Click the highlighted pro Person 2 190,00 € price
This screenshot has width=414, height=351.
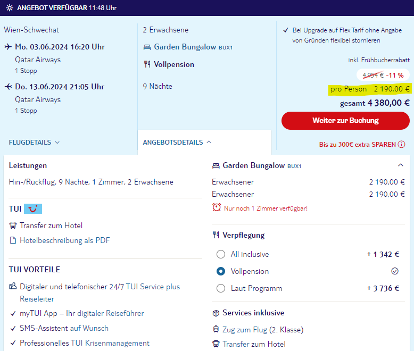tap(370, 89)
